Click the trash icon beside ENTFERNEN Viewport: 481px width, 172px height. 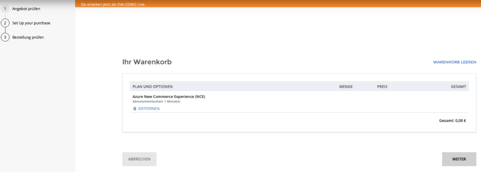(135, 109)
